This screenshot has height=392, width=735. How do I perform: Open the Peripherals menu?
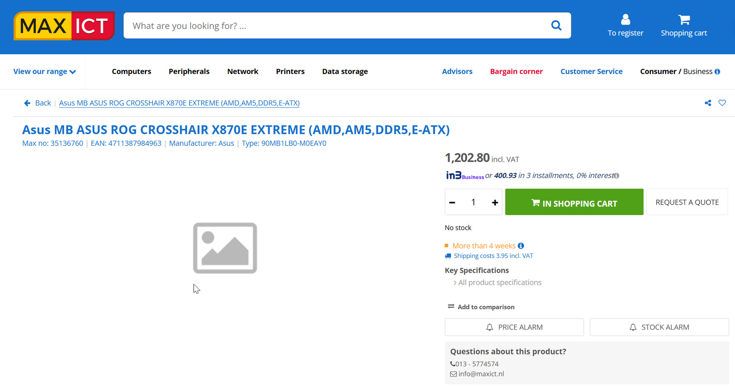(x=189, y=71)
